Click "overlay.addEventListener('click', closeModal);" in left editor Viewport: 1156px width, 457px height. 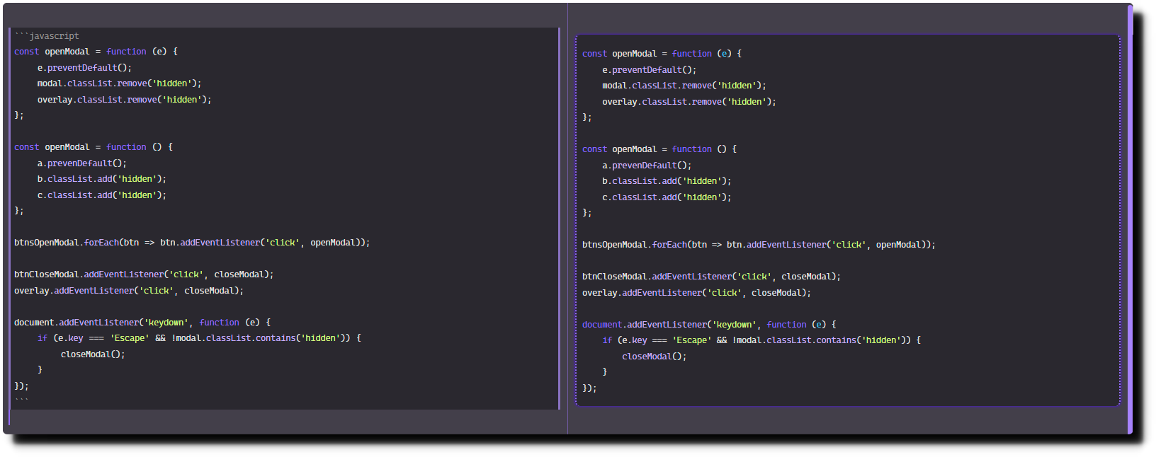pyautogui.click(x=129, y=291)
